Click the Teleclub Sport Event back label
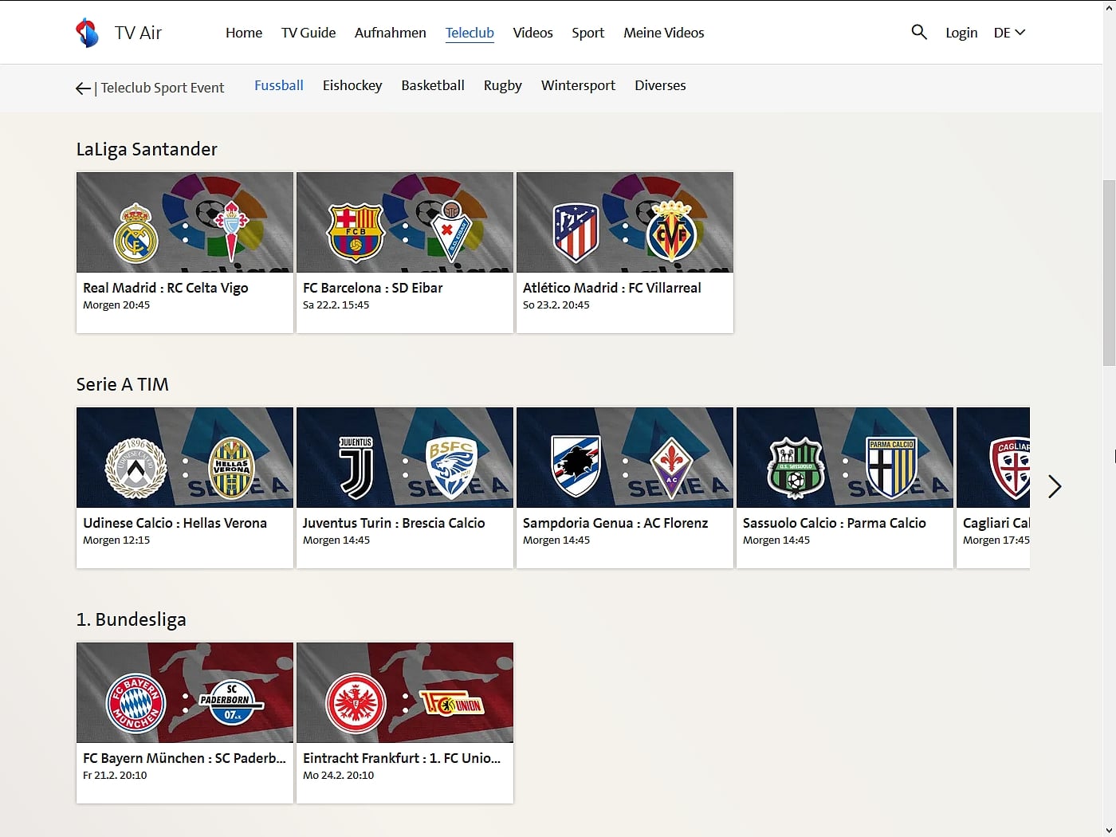 pyautogui.click(x=163, y=88)
